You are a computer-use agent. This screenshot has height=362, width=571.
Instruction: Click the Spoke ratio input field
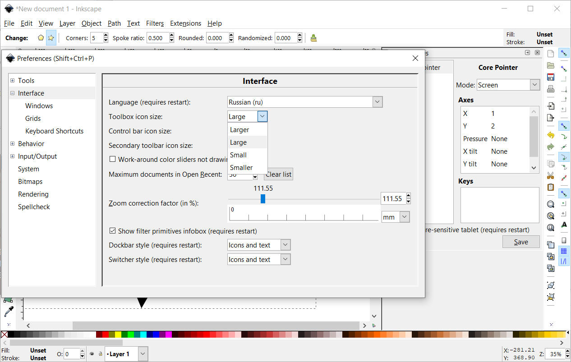pyautogui.click(x=157, y=38)
